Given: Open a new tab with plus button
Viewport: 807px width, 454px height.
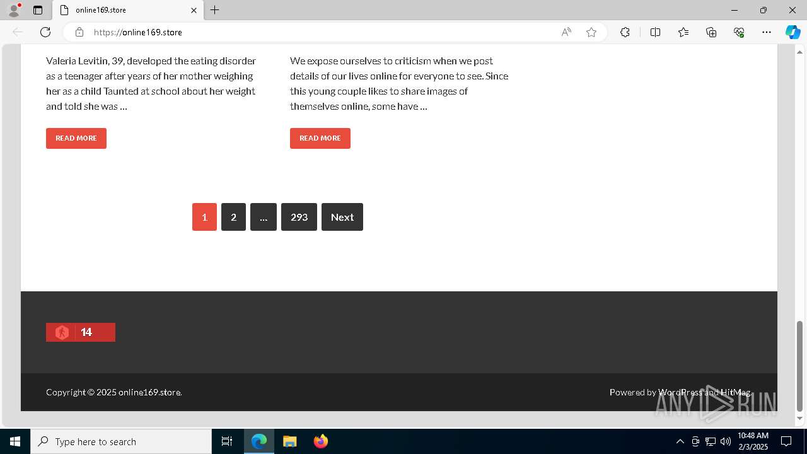Looking at the screenshot, I should (215, 10).
